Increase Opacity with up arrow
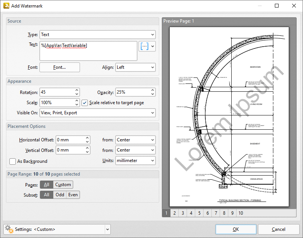 click(x=153, y=90)
